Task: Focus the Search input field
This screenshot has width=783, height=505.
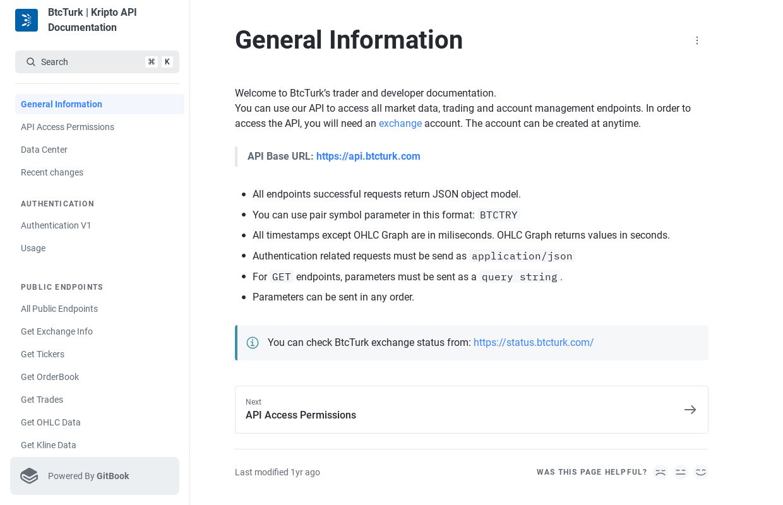Action: [97, 62]
